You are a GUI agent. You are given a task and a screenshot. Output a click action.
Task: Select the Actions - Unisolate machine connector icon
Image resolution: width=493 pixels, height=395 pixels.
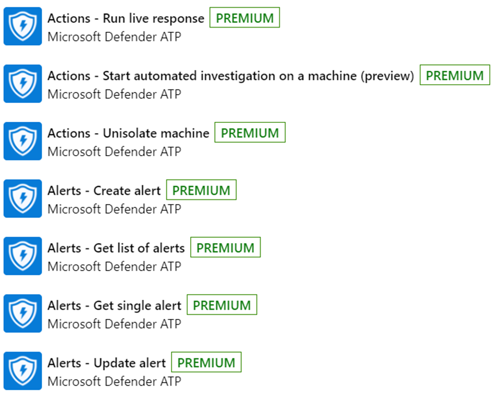22,142
